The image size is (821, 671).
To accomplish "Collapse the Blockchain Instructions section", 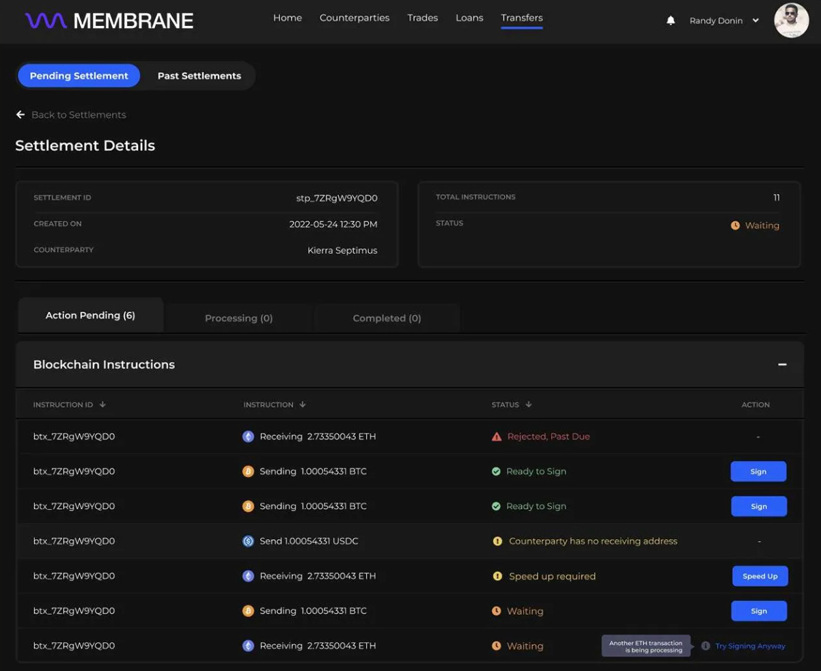I will click(782, 364).
